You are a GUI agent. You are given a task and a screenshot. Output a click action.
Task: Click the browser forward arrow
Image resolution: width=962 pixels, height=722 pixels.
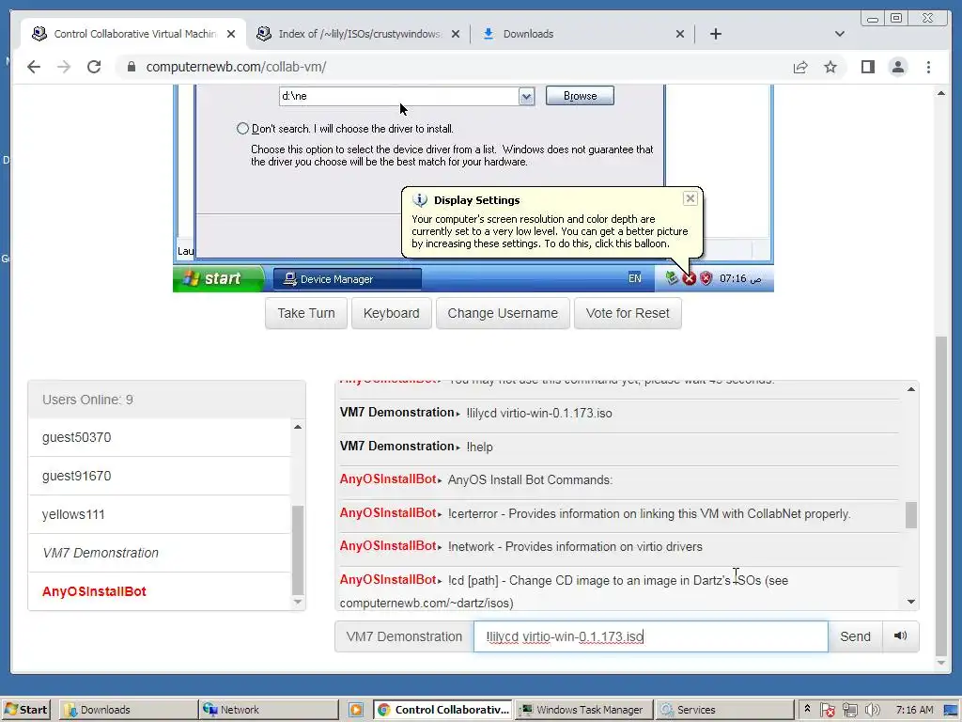(64, 67)
